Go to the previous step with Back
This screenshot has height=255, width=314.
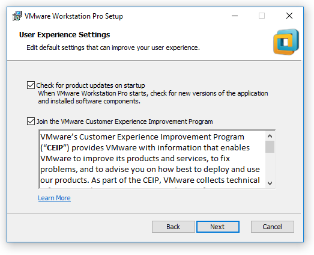point(174,227)
